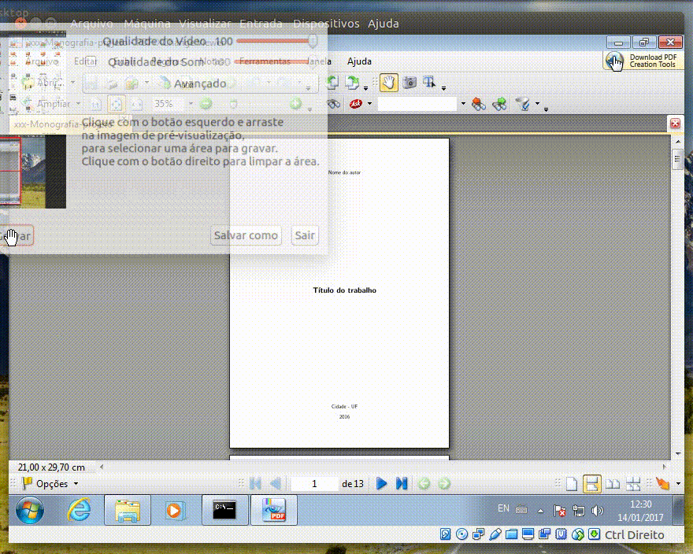Open VirtualBox Máquina menu
The image size is (693, 554).
pos(147,24)
